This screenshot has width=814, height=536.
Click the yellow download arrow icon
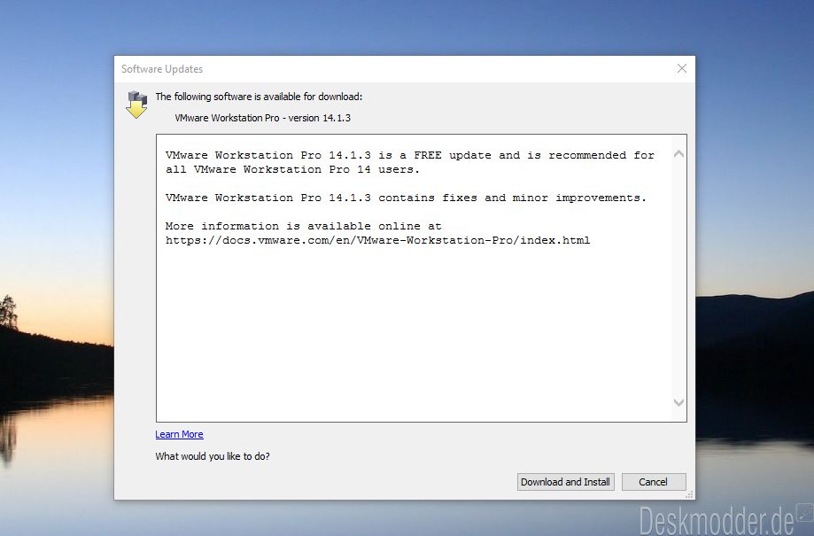click(x=137, y=105)
